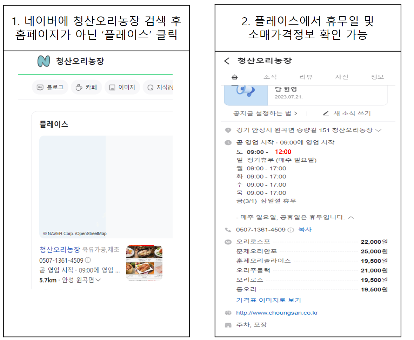This screenshot has width=414, height=340.
Task: Click the 청산오리농장 search query text
Action: [x=80, y=61]
